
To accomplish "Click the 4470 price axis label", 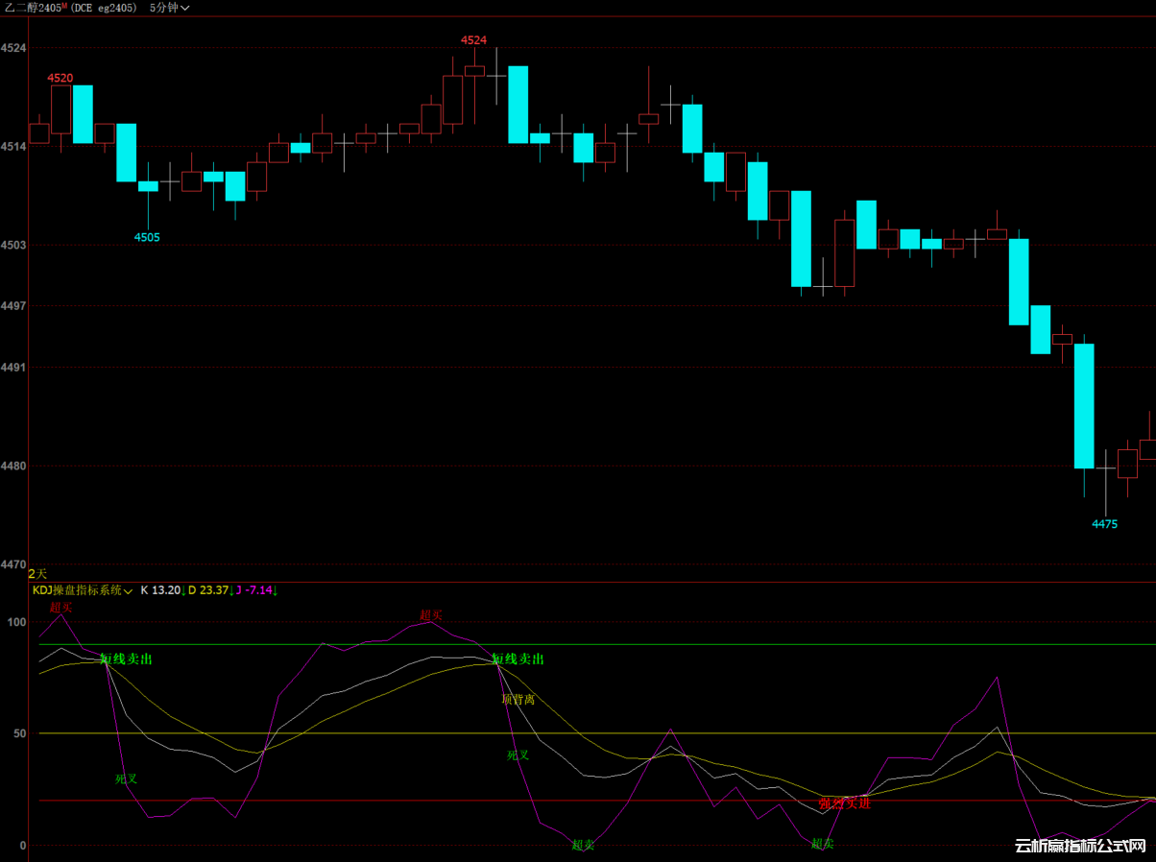I will point(14,564).
